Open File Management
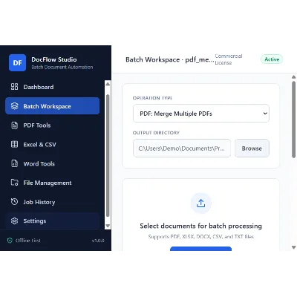Viewport: 297px width, 297px height. tap(52, 183)
